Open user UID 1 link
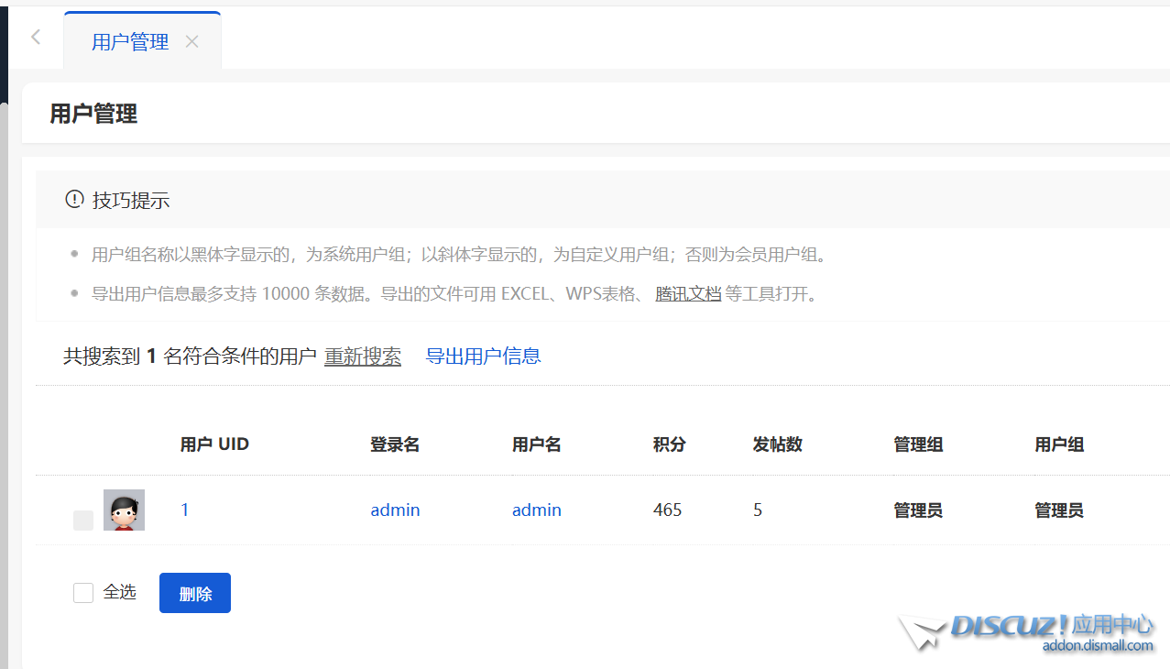The width and height of the screenshot is (1170, 669). tap(185, 510)
